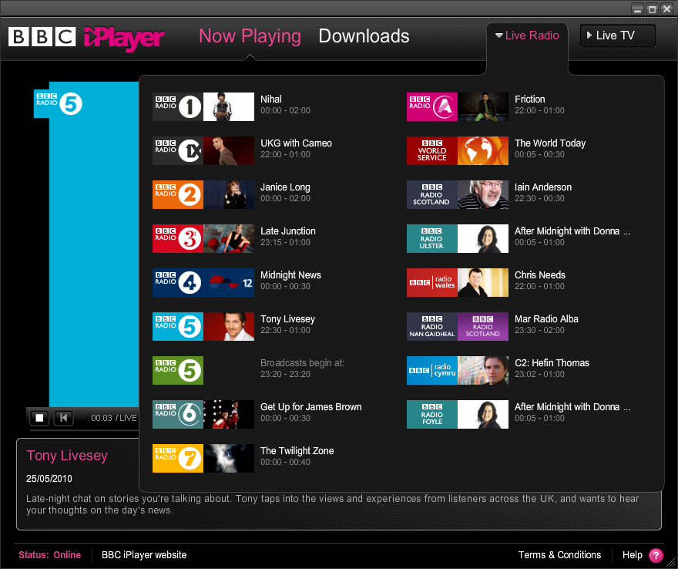Open the BBC Radio 7 yellow logo
Viewport: 678px width, 569px height.
tap(178, 459)
